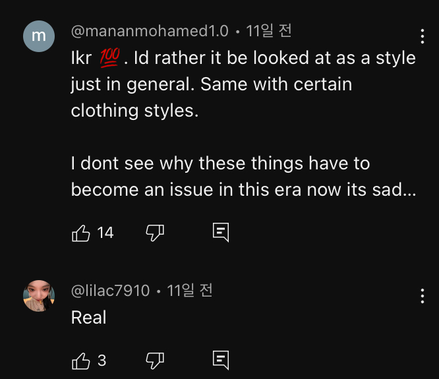Click the timestamp next to @mananmohamed1.0

(x=268, y=31)
